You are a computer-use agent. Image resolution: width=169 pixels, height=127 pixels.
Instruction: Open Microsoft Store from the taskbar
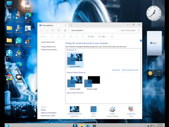point(94,126)
